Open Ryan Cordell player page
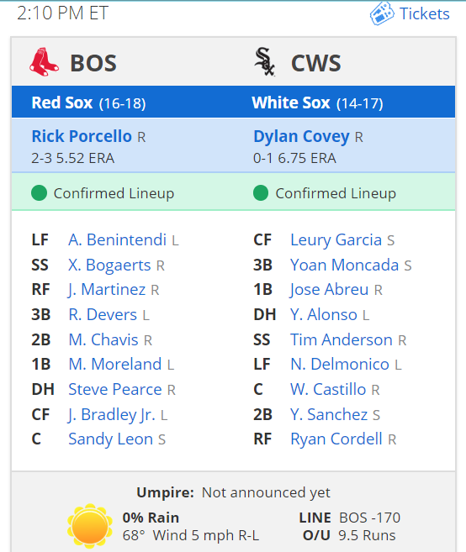The image size is (466, 552). (x=336, y=439)
